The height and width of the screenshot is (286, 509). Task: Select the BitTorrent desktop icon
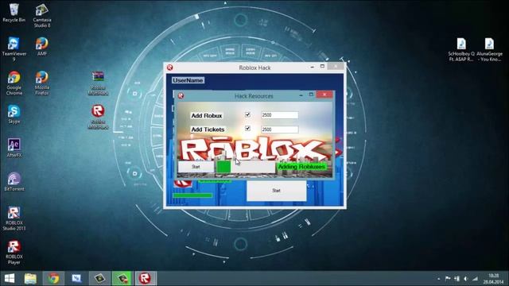click(x=14, y=181)
